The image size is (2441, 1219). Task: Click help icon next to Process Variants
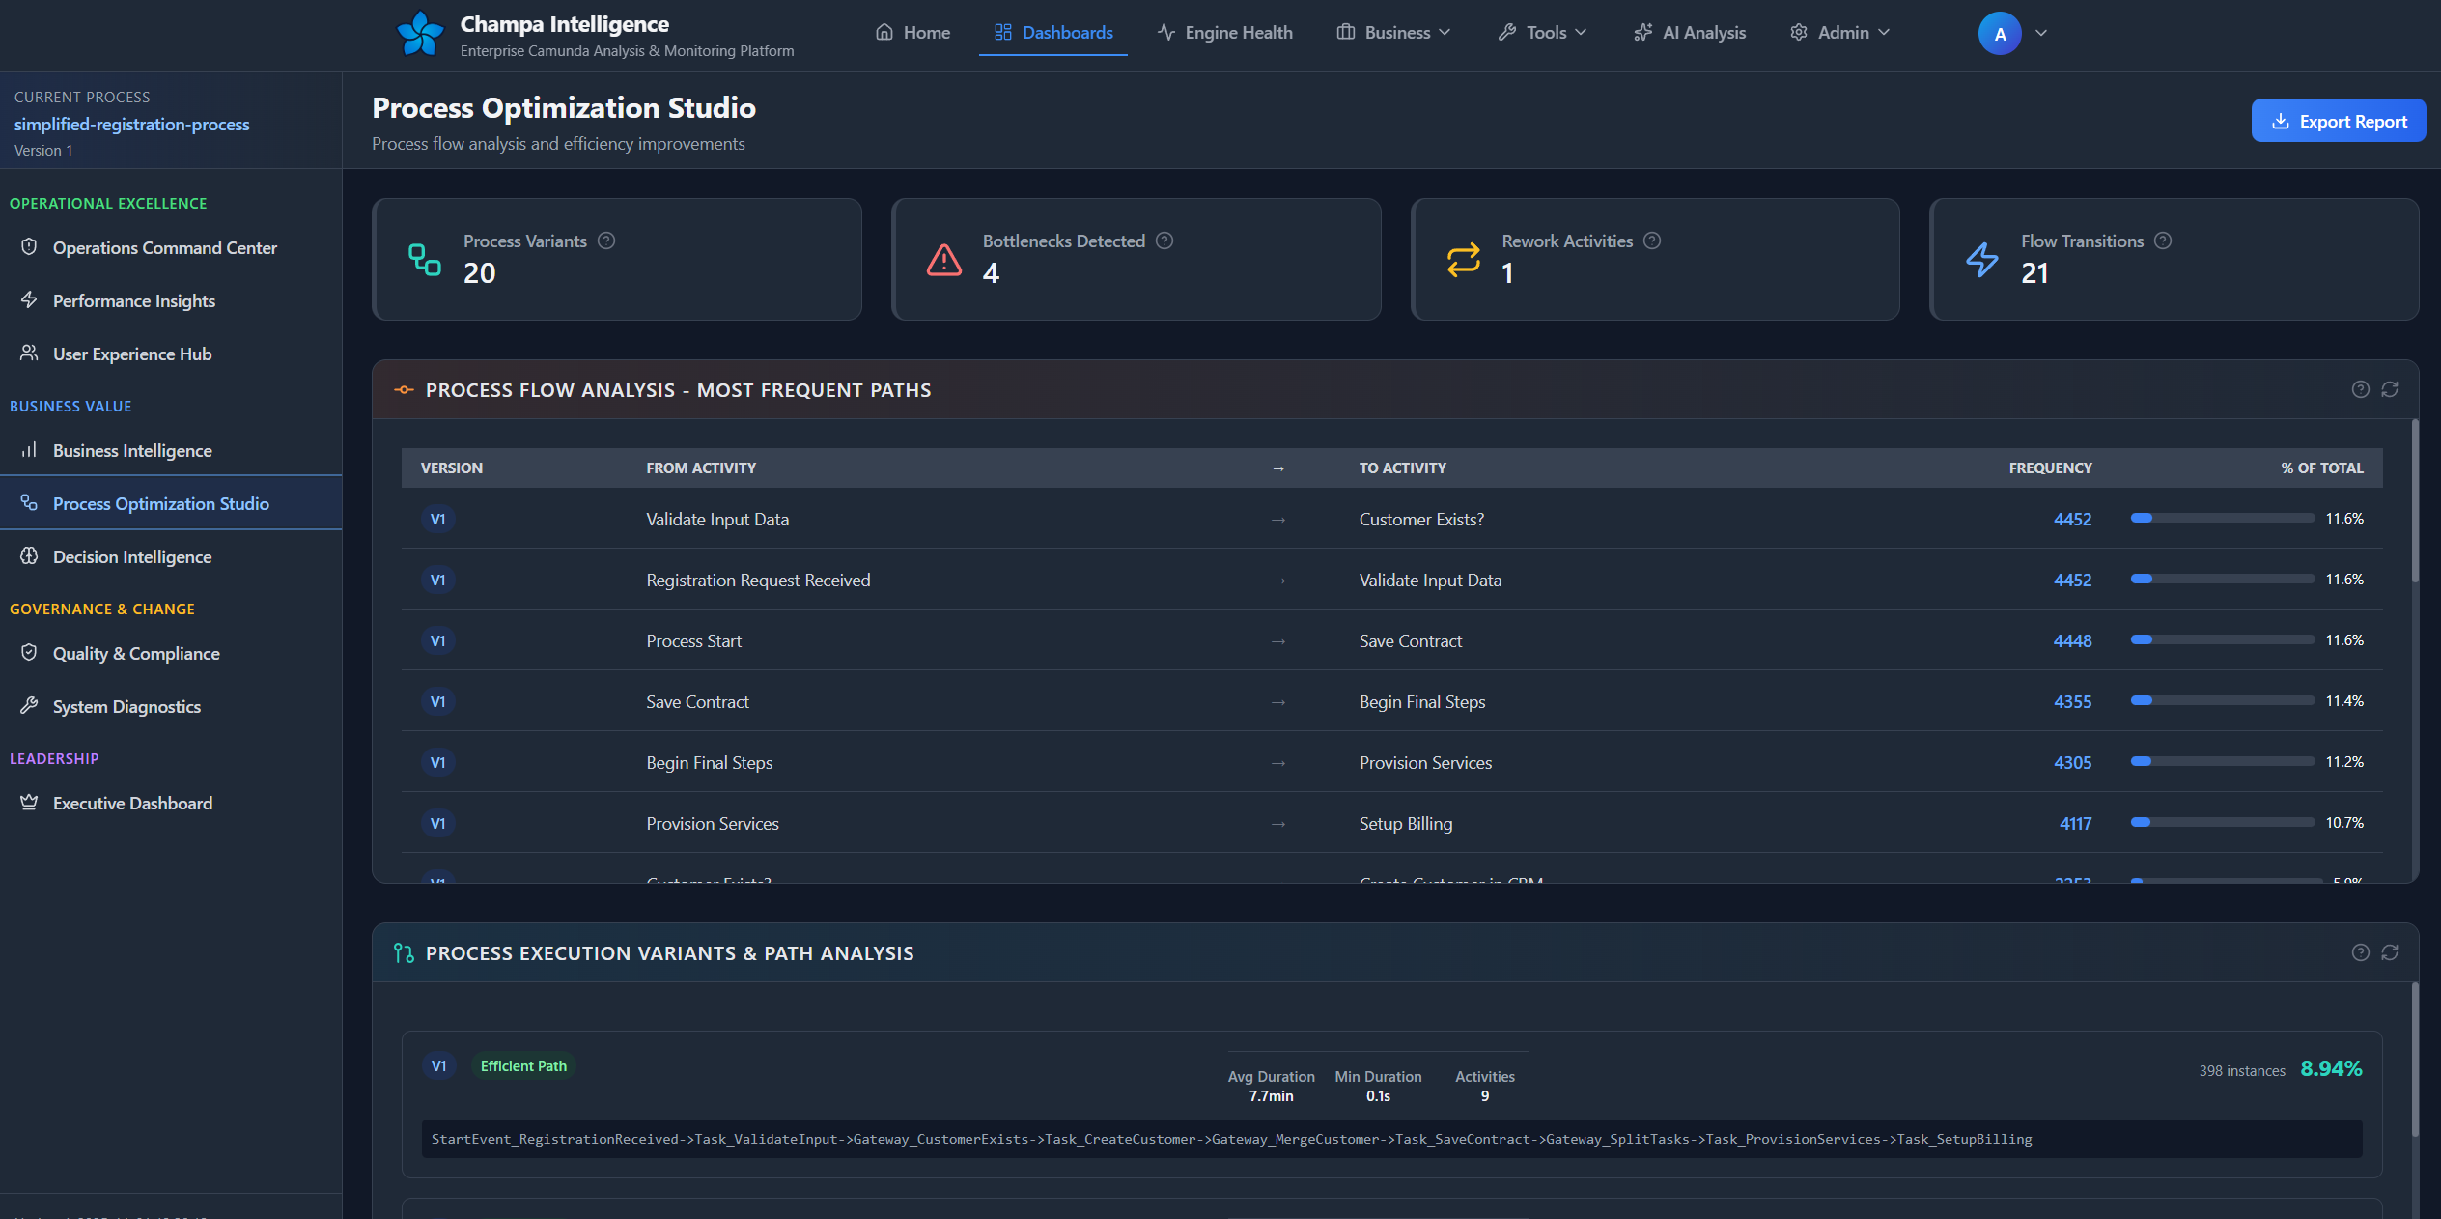606,241
